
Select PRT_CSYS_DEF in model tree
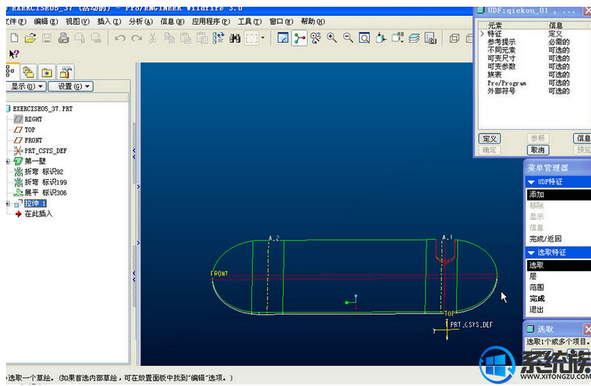(46, 151)
